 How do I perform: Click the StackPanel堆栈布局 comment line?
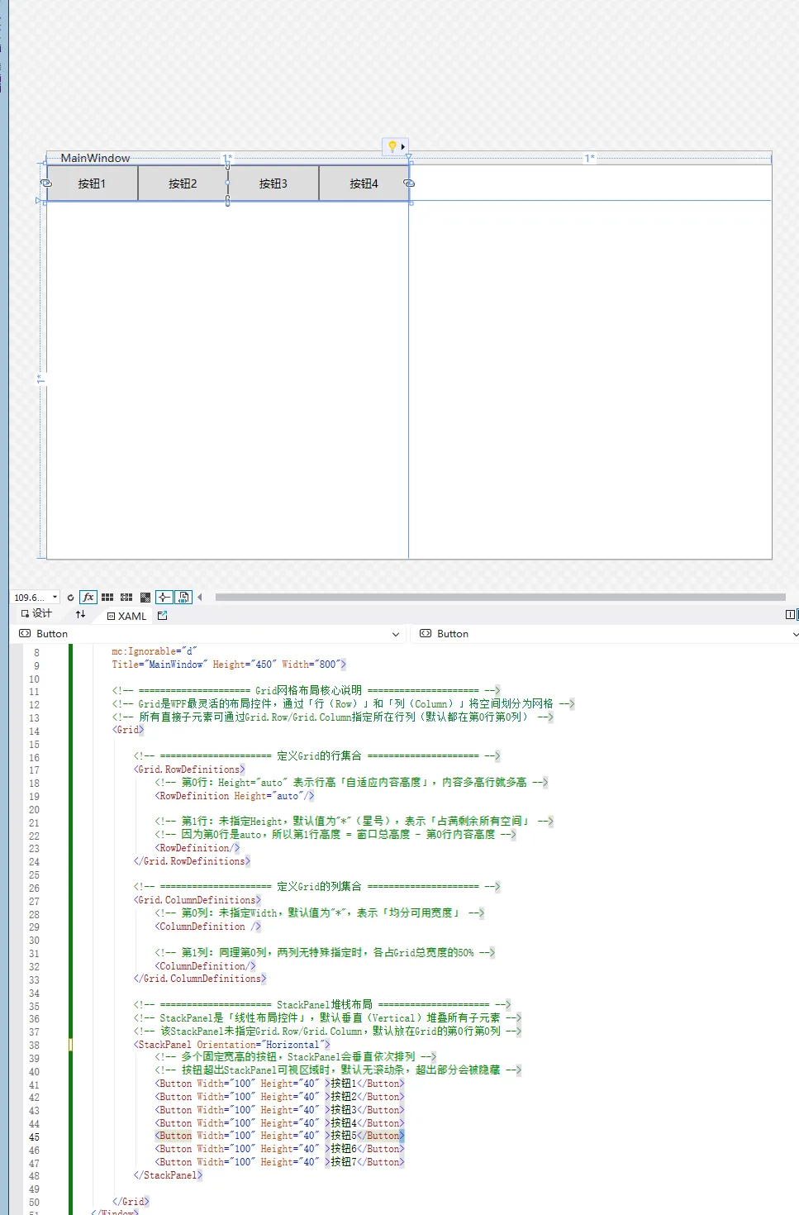coord(322,1005)
